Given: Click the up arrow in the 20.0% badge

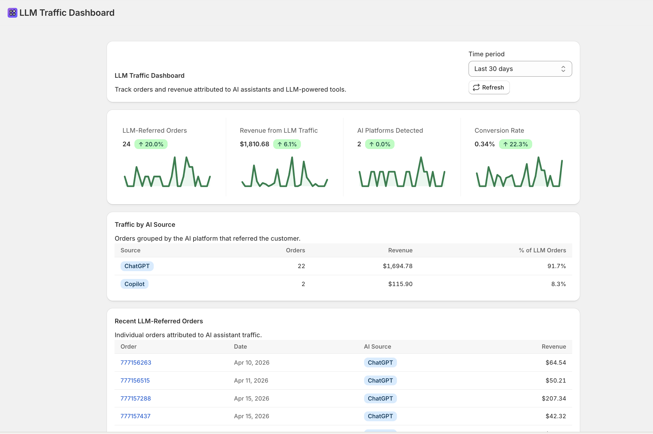Looking at the screenshot, I should (x=141, y=144).
